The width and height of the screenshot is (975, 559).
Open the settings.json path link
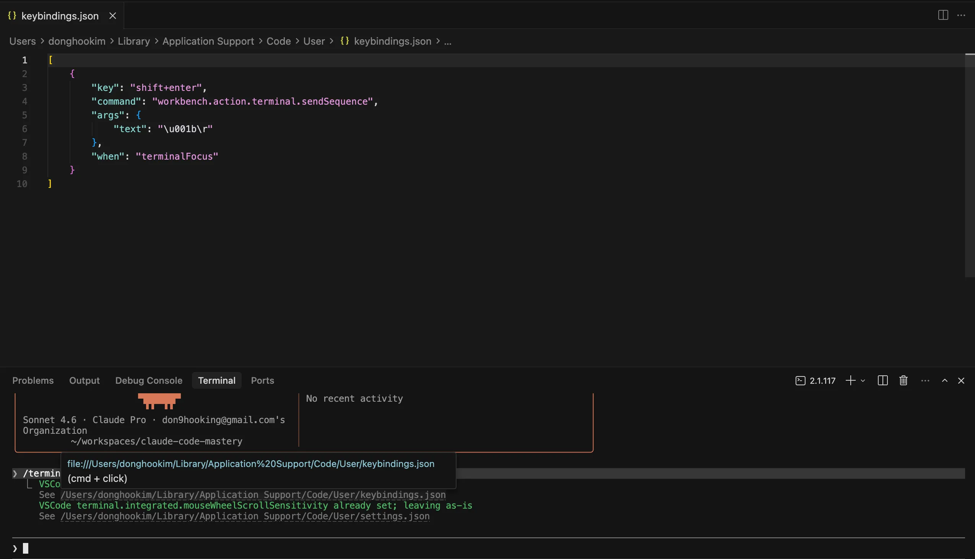(245, 516)
